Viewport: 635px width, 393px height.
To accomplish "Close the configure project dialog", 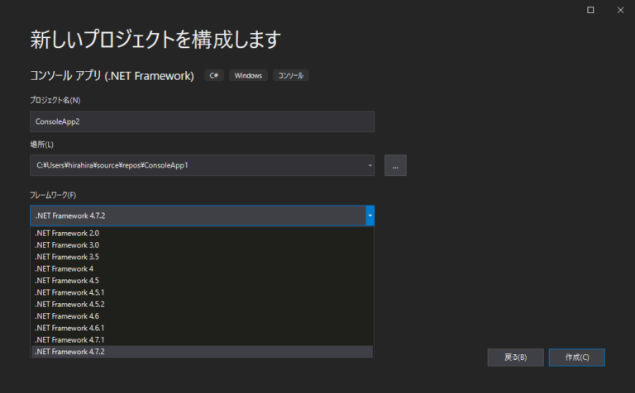I will pos(620,10).
